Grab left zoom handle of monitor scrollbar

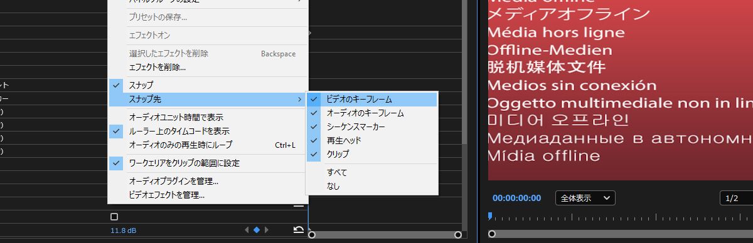(492, 234)
